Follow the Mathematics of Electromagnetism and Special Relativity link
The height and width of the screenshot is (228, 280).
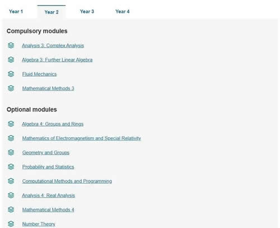pos(82,138)
